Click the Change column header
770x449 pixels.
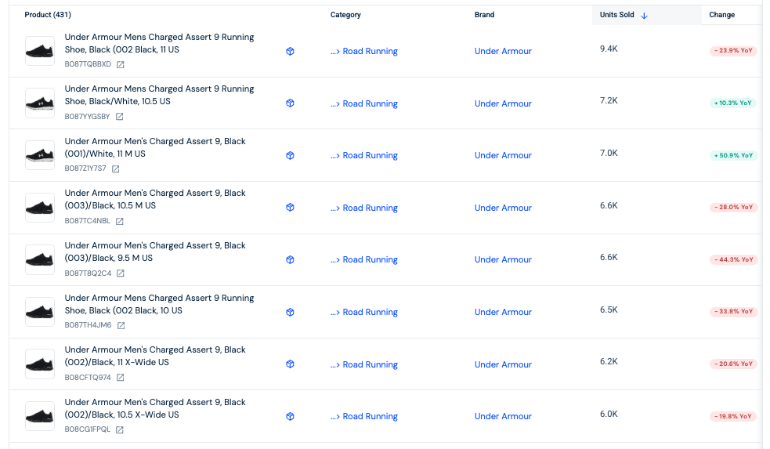(x=721, y=15)
